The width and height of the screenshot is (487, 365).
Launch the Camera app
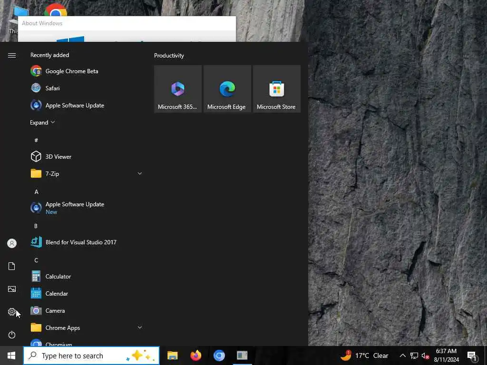[x=86, y=310]
